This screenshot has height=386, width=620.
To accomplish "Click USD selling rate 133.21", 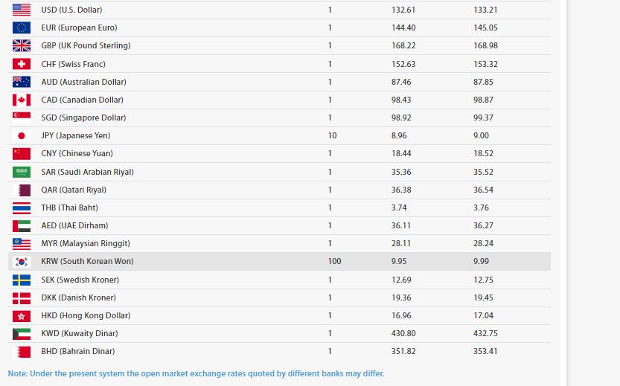I will (x=485, y=10).
